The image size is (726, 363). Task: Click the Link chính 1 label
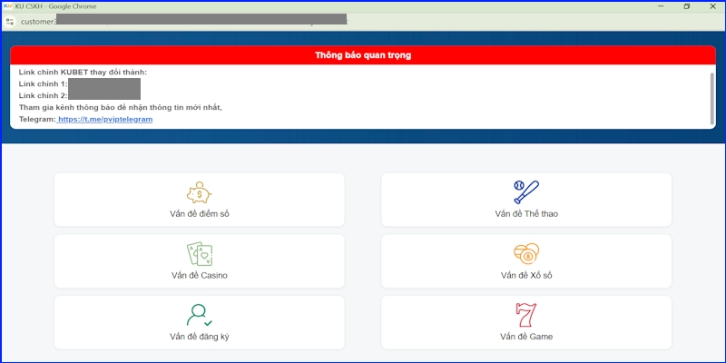tap(43, 83)
